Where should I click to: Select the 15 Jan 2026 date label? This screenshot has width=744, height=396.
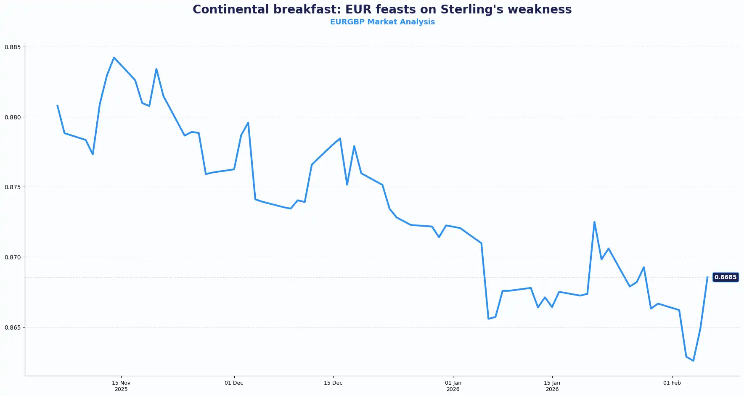click(552, 386)
